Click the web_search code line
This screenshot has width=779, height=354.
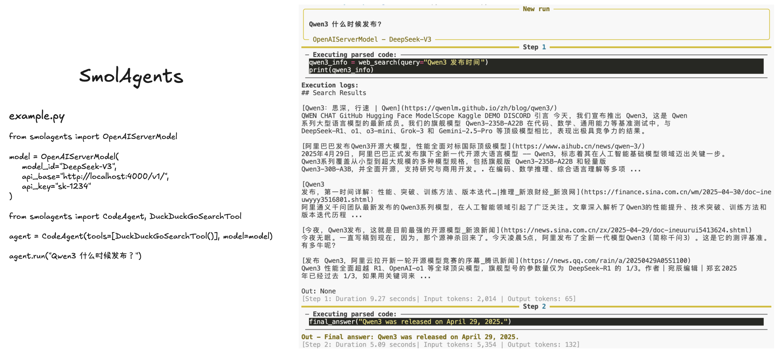pyautogui.click(x=398, y=62)
